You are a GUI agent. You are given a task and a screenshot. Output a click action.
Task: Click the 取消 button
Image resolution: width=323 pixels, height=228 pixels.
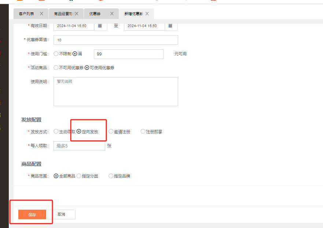(61, 214)
